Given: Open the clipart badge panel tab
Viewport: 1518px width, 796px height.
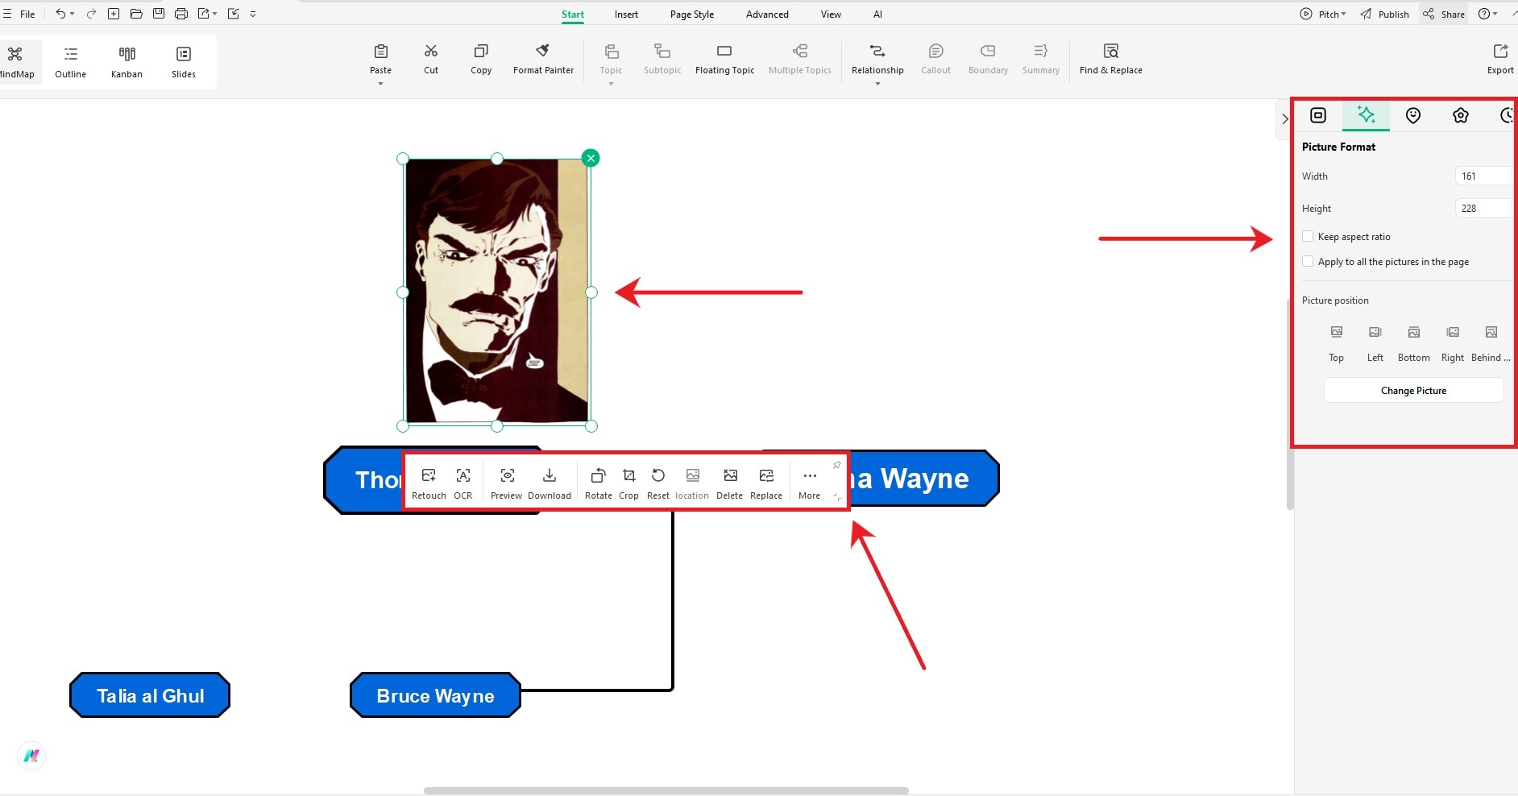Looking at the screenshot, I should pyautogui.click(x=1461, y=115).
